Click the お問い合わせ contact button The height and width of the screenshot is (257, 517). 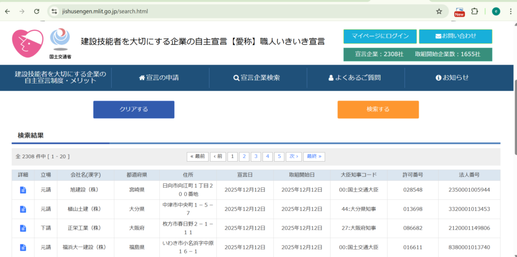[455, 36]
